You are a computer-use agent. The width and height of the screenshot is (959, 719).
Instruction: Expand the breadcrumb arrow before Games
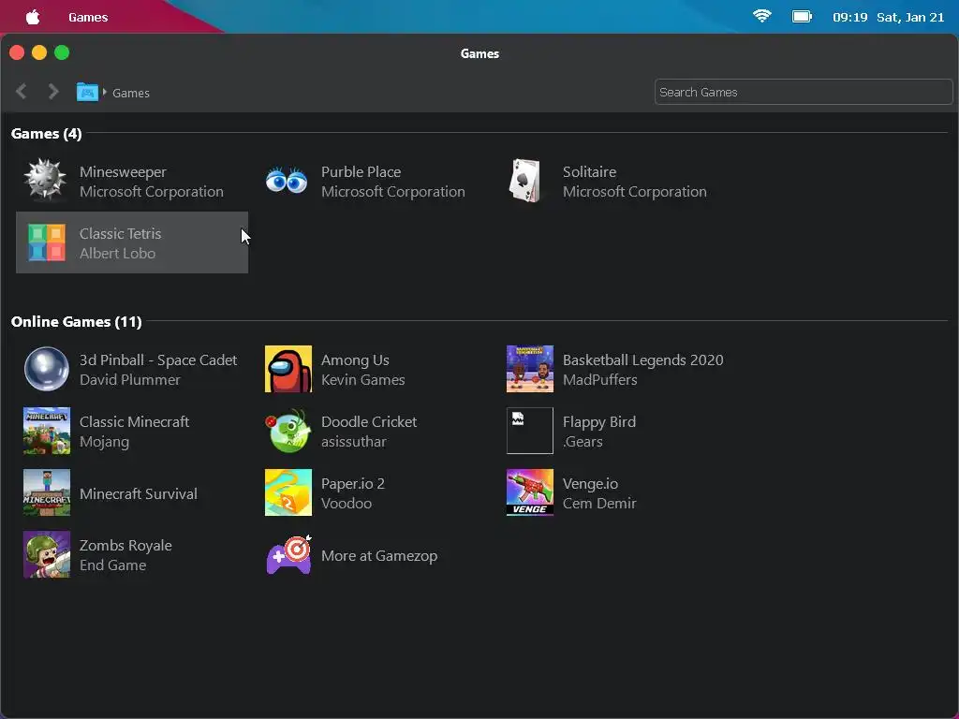105,93
